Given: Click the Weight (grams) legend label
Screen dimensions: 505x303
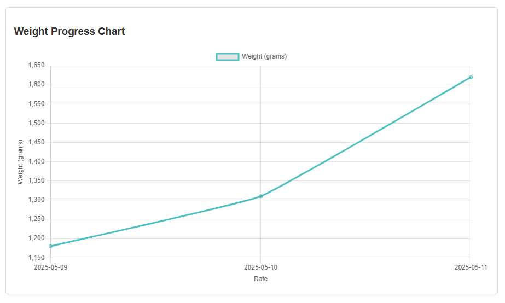Looking at the screenshot, I should tap(264, 56).
